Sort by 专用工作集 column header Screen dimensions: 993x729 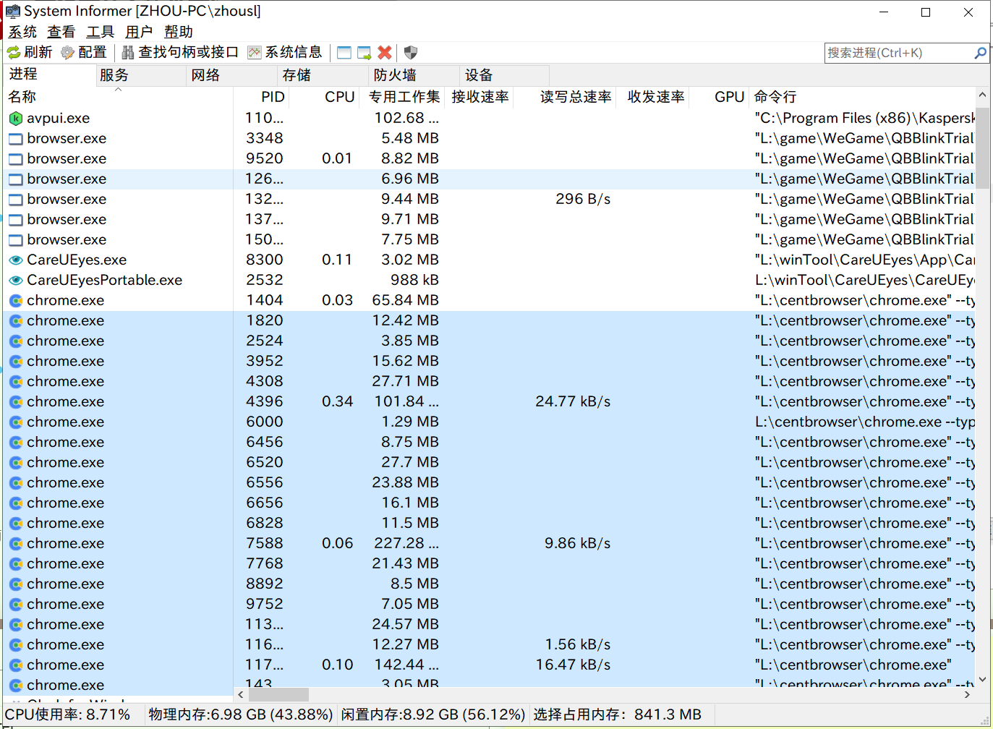coord(404,97)
